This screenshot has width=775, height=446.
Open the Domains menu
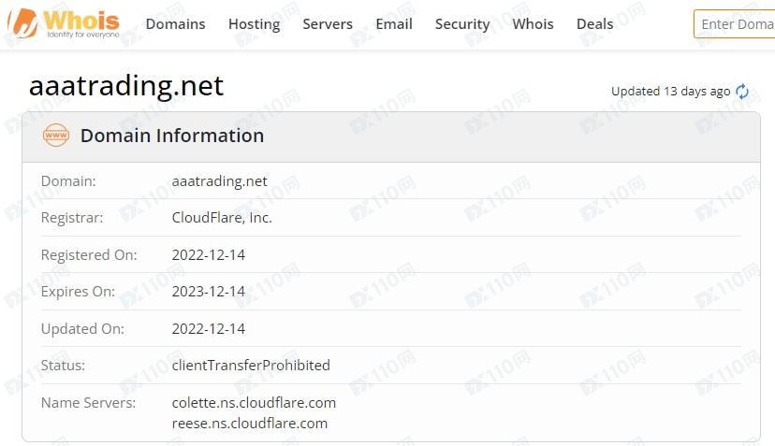point(175,24)
